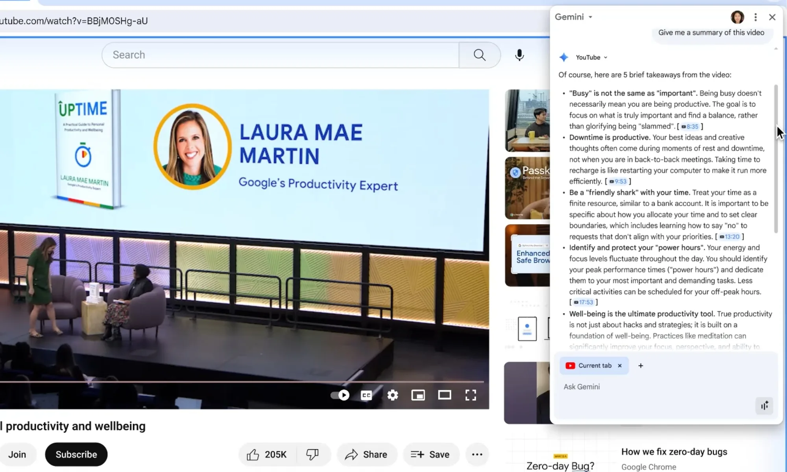Subscribe to the channel
Screen dimensions: 787x472
pos(76,454)
